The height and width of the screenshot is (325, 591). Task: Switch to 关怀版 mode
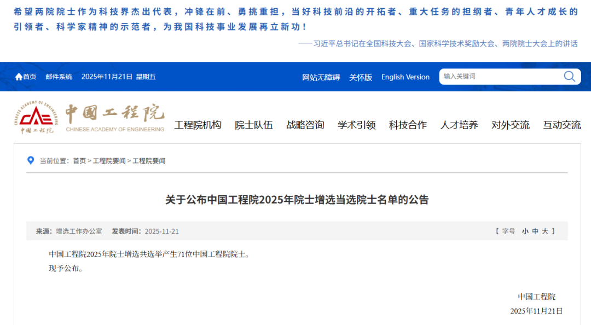pos(361,77)
